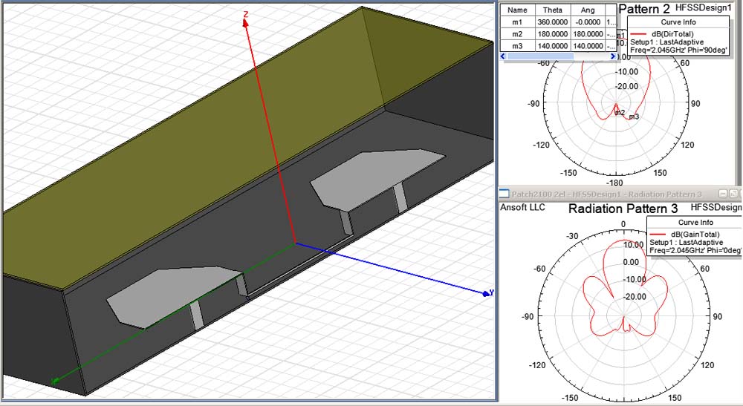
Task: Click the scroll-right arrow under marker table
Action: click(612, 56)
